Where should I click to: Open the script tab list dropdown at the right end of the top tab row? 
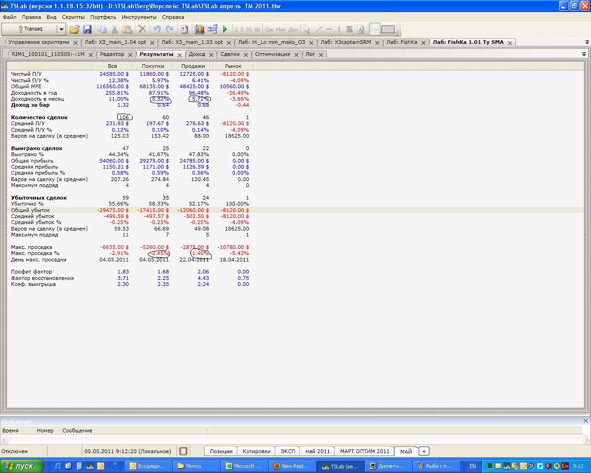[x=587, y=42]
